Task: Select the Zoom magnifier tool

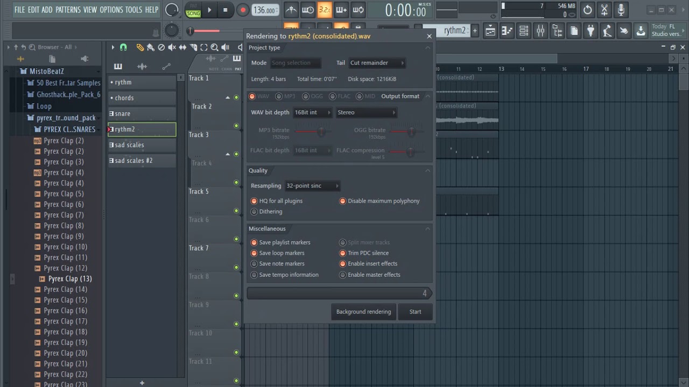Action: [x=214, y=47]
